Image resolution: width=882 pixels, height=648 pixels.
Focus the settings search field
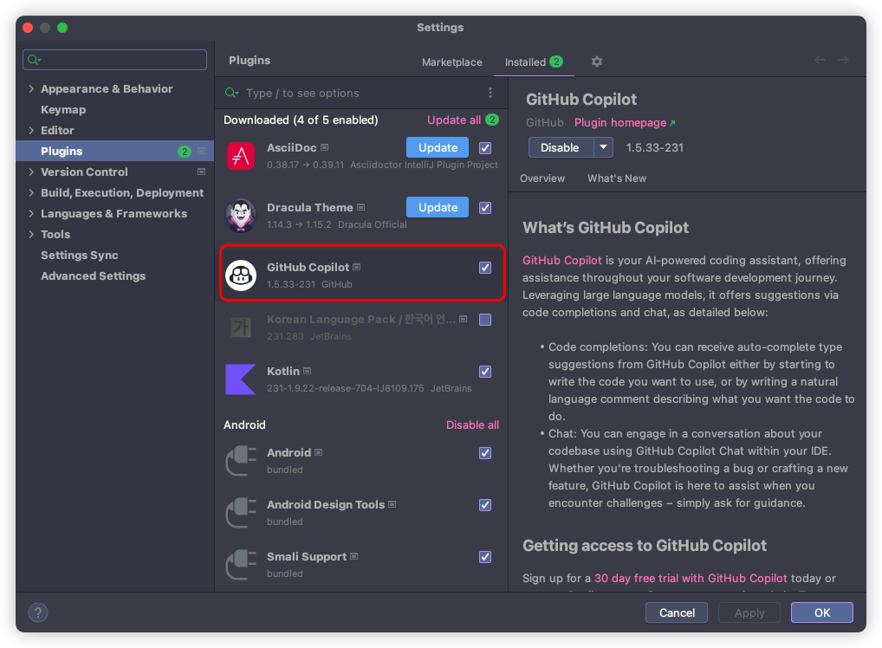click(114, 60)
